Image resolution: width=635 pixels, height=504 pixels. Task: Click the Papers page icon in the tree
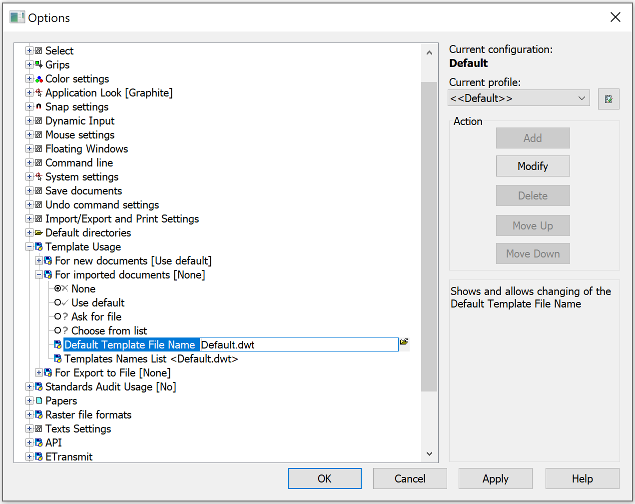coord(39,401)
